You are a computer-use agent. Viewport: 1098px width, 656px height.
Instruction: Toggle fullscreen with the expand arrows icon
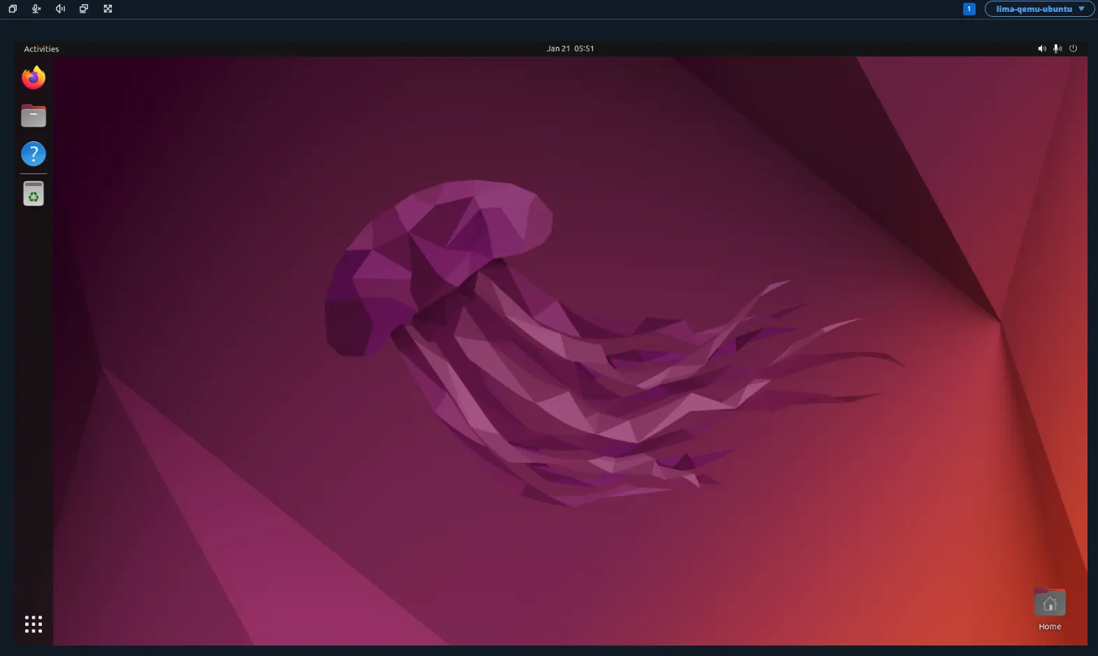[108, 9]
